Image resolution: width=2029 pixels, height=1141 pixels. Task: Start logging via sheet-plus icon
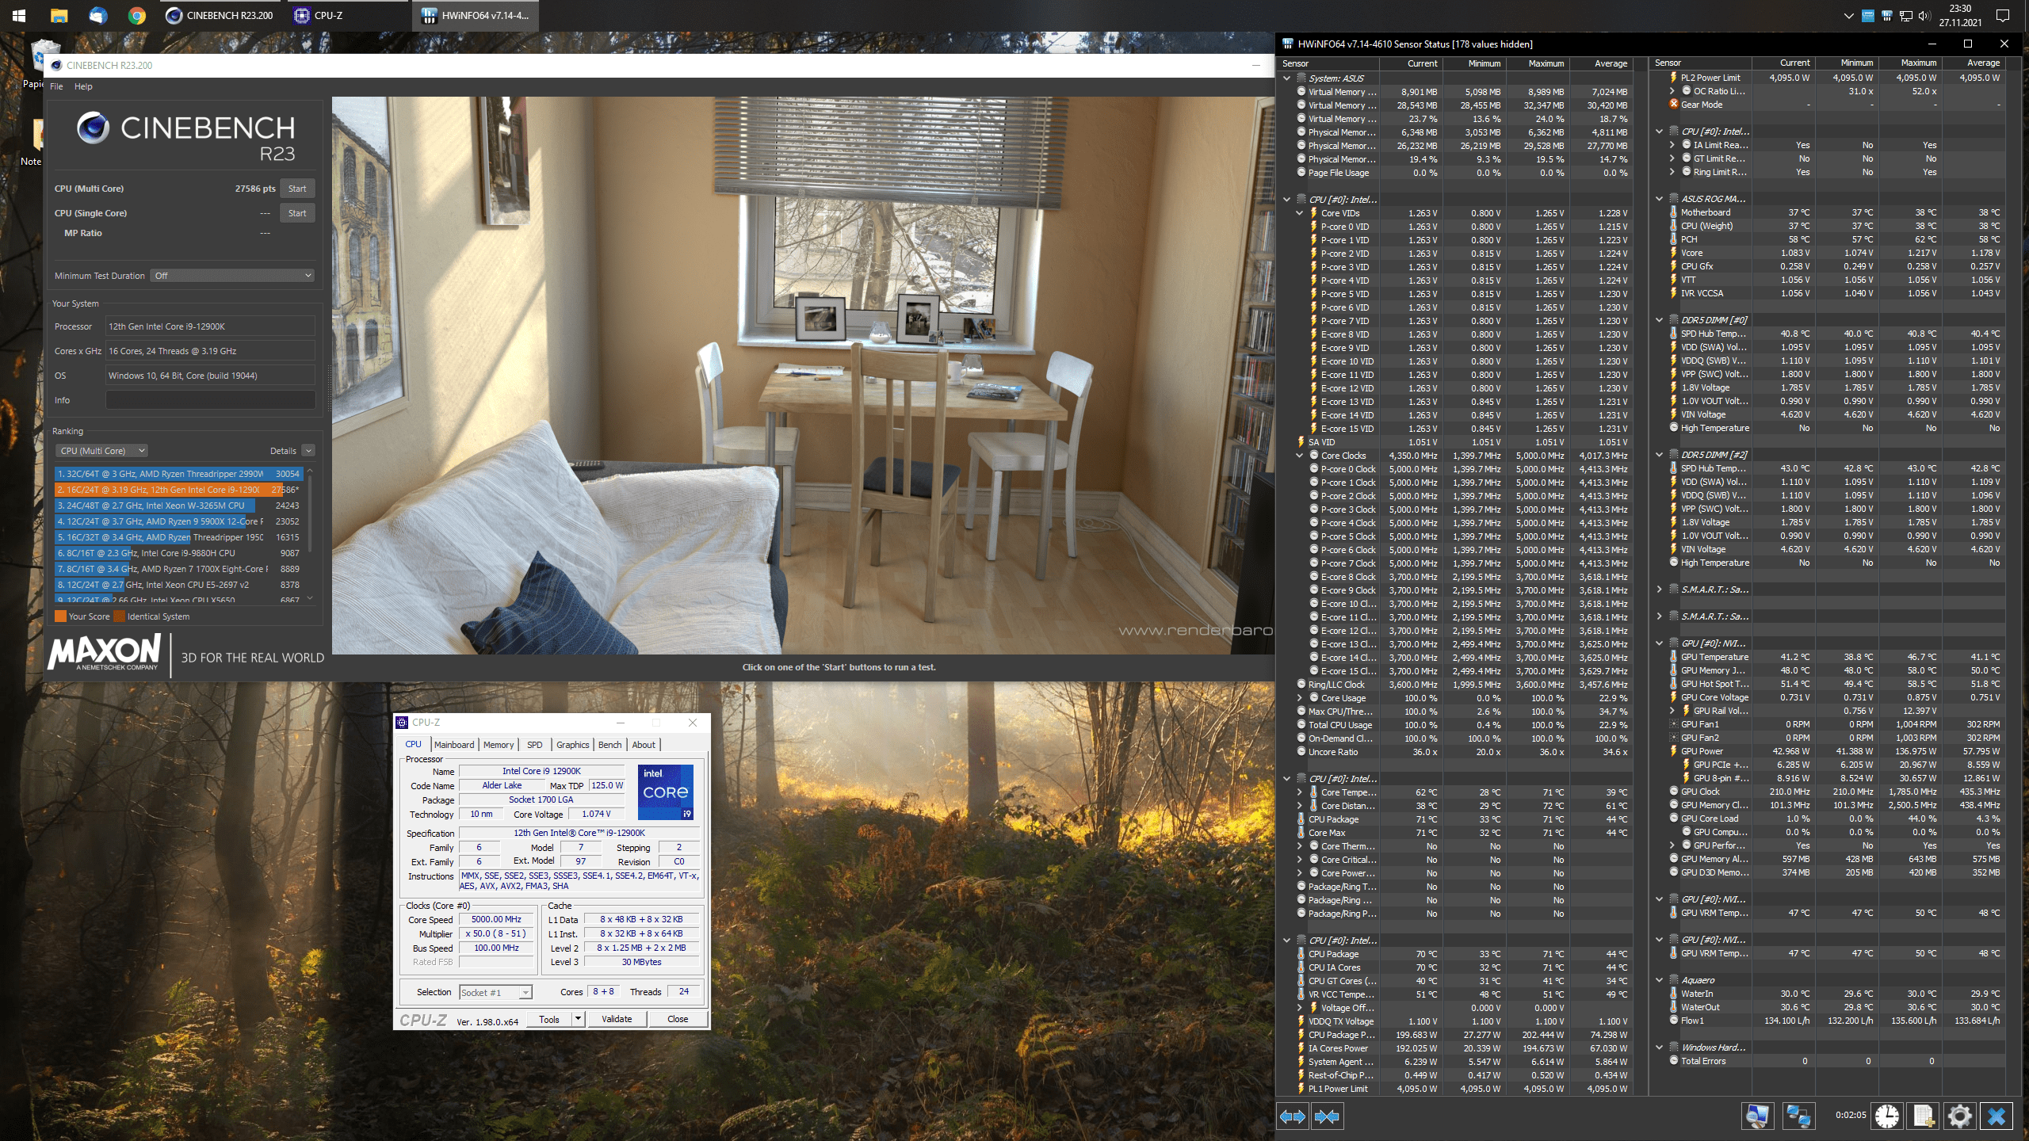[x=1924, y=1116]
